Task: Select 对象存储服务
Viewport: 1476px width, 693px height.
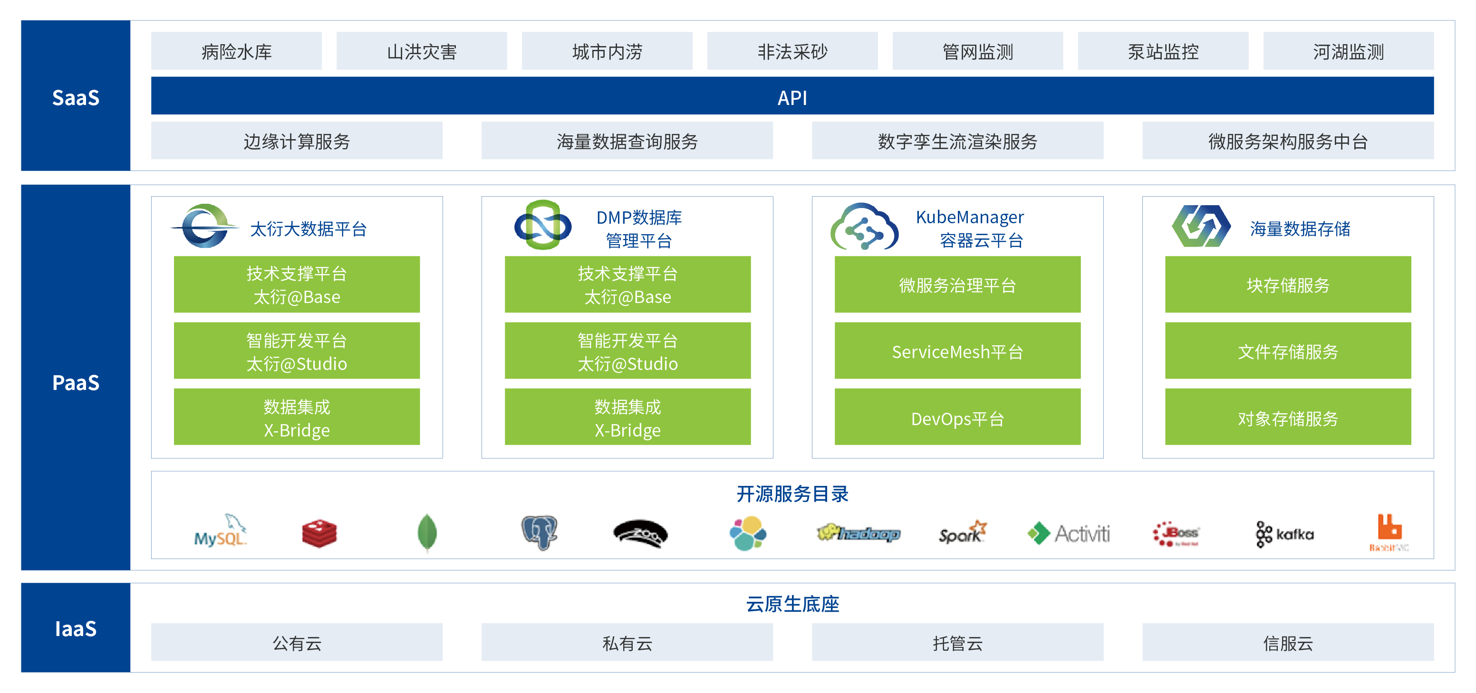Action: [1288, 417]
